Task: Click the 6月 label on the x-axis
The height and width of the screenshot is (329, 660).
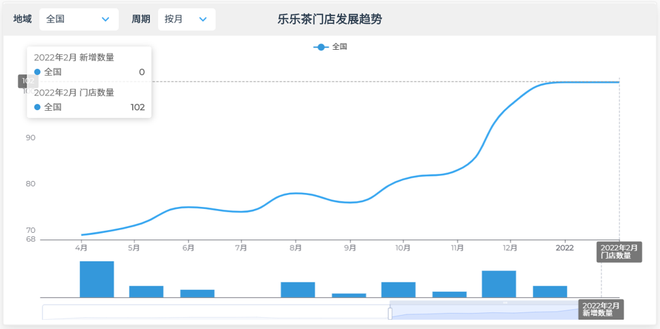Action: [188, 248]
